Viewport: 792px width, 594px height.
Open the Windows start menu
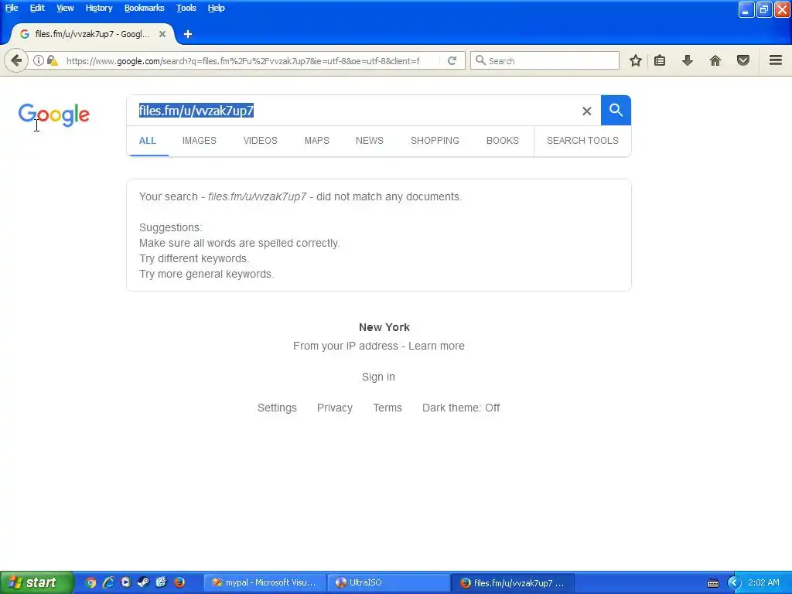36,582
